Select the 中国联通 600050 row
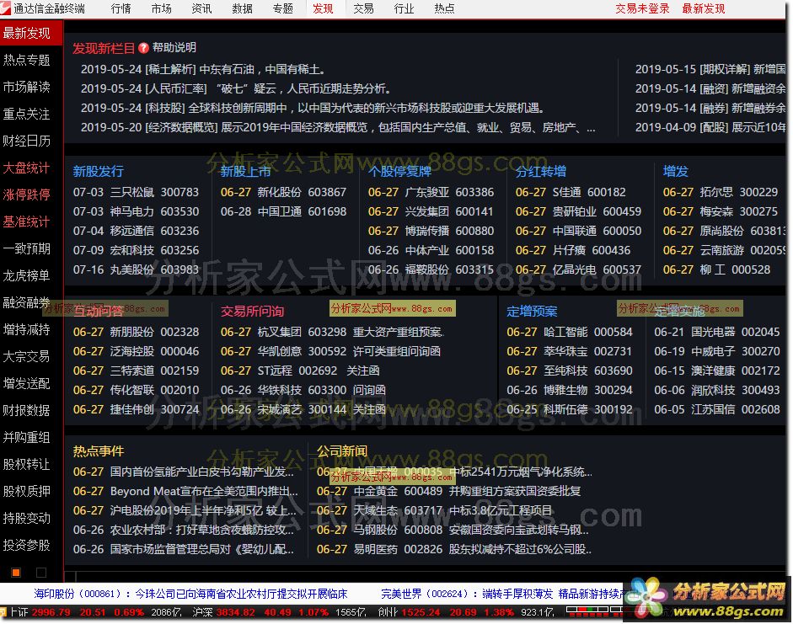This screenshot has height=624, width=793. point(579,231)
